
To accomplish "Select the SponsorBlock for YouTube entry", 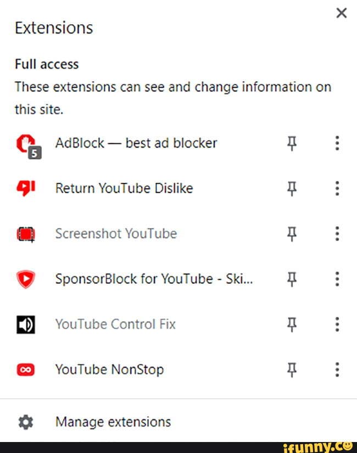I will (154, 278).
